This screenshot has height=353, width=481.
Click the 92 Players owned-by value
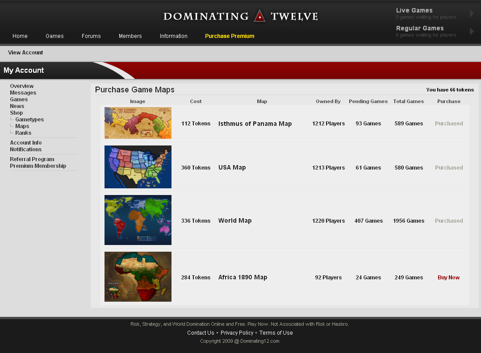(328, 277)
